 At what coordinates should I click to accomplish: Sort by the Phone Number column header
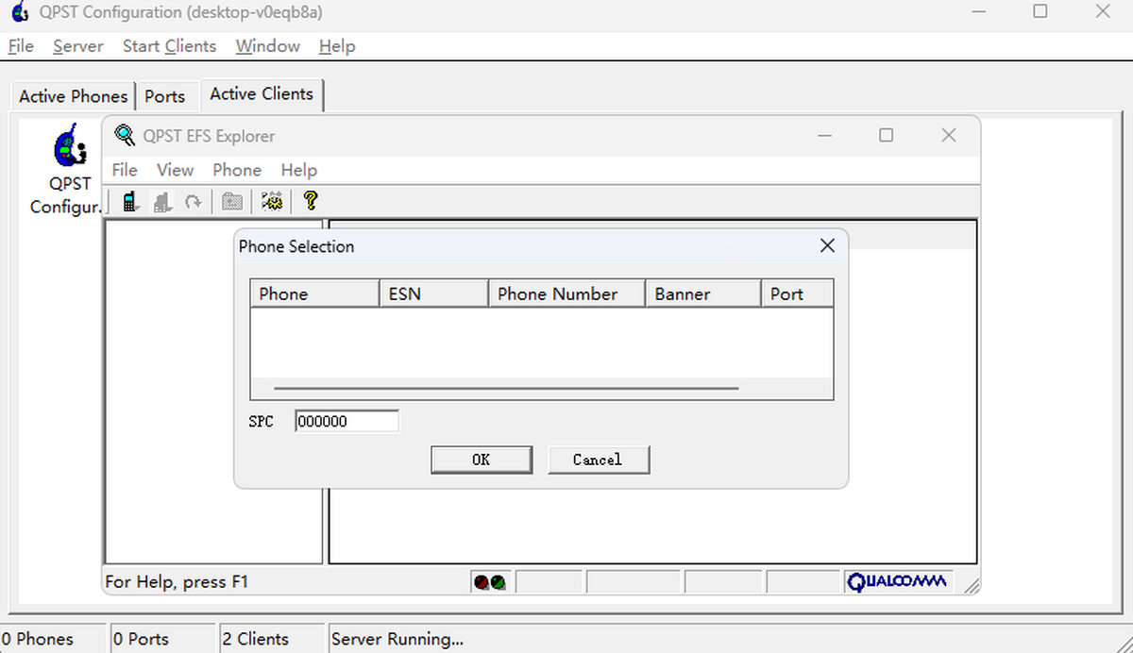pyautogui.click(x=566, y=293)
